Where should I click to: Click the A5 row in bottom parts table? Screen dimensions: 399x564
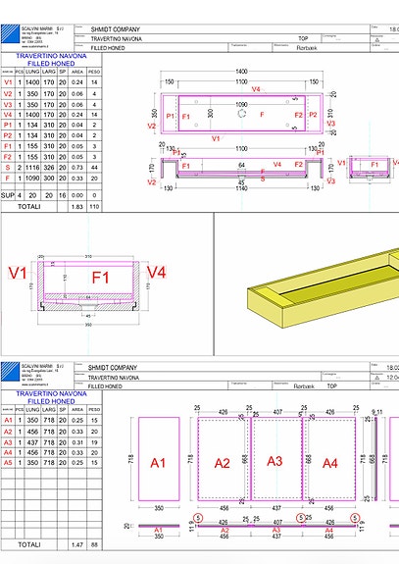[51, 463]
